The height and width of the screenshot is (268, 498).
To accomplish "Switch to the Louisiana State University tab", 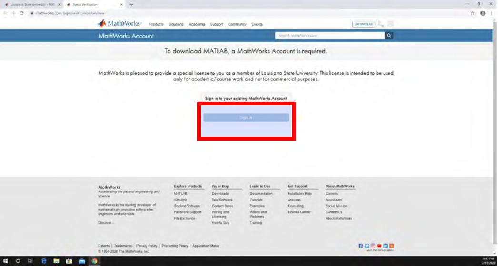I will [31, 4].
